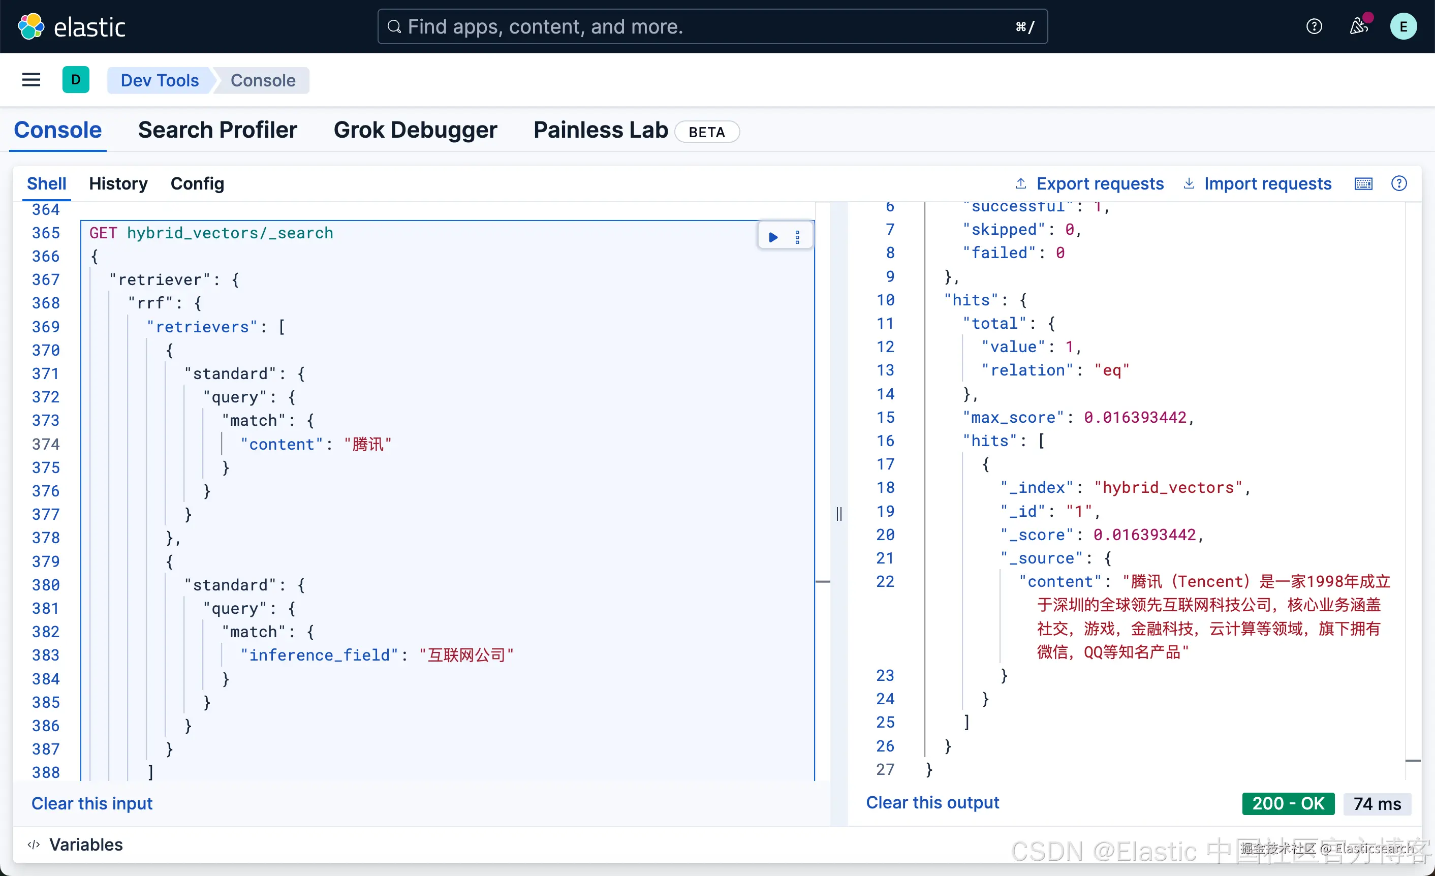Open the keyboard shortcuts icon
The image size is (1435, 876).
click(1363, 184)
